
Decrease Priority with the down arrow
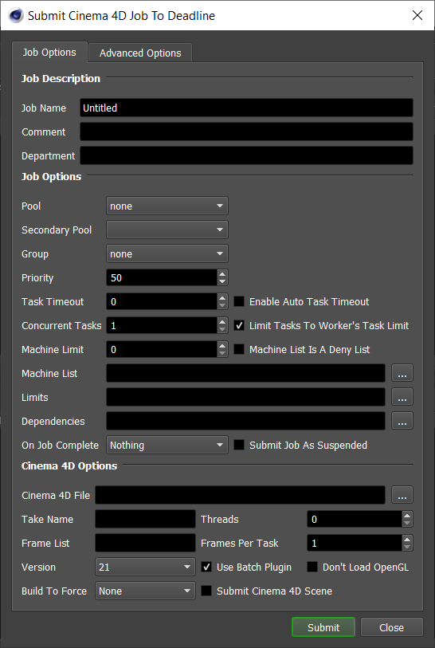tap(222, 282)
